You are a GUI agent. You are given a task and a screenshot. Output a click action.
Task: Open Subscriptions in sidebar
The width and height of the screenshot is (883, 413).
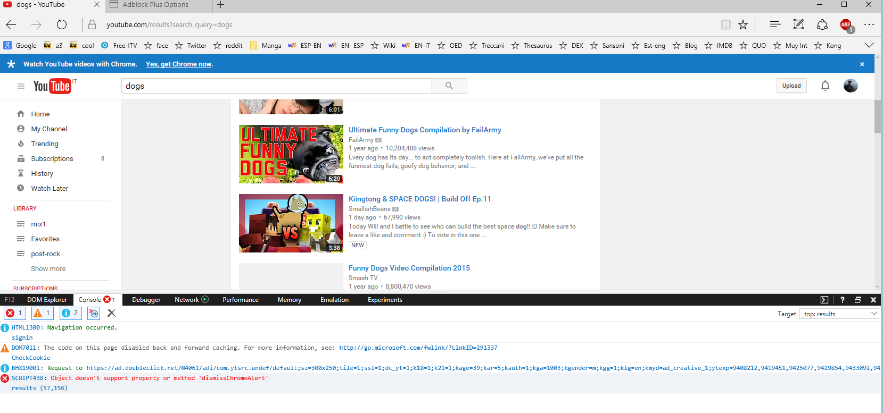click(52, 158)
